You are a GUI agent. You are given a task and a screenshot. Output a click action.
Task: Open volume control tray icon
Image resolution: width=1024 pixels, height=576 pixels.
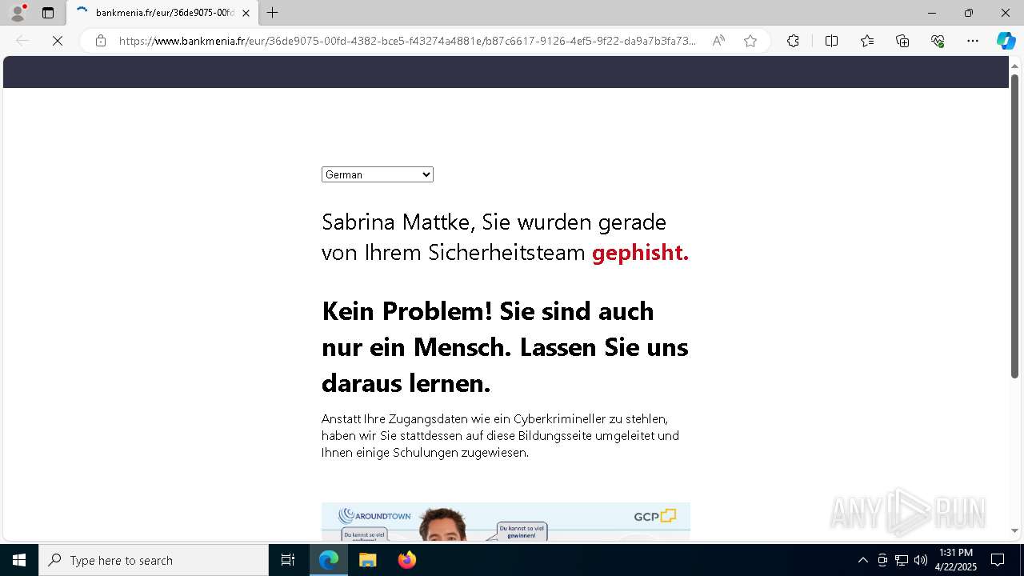[x=920, y=560]
